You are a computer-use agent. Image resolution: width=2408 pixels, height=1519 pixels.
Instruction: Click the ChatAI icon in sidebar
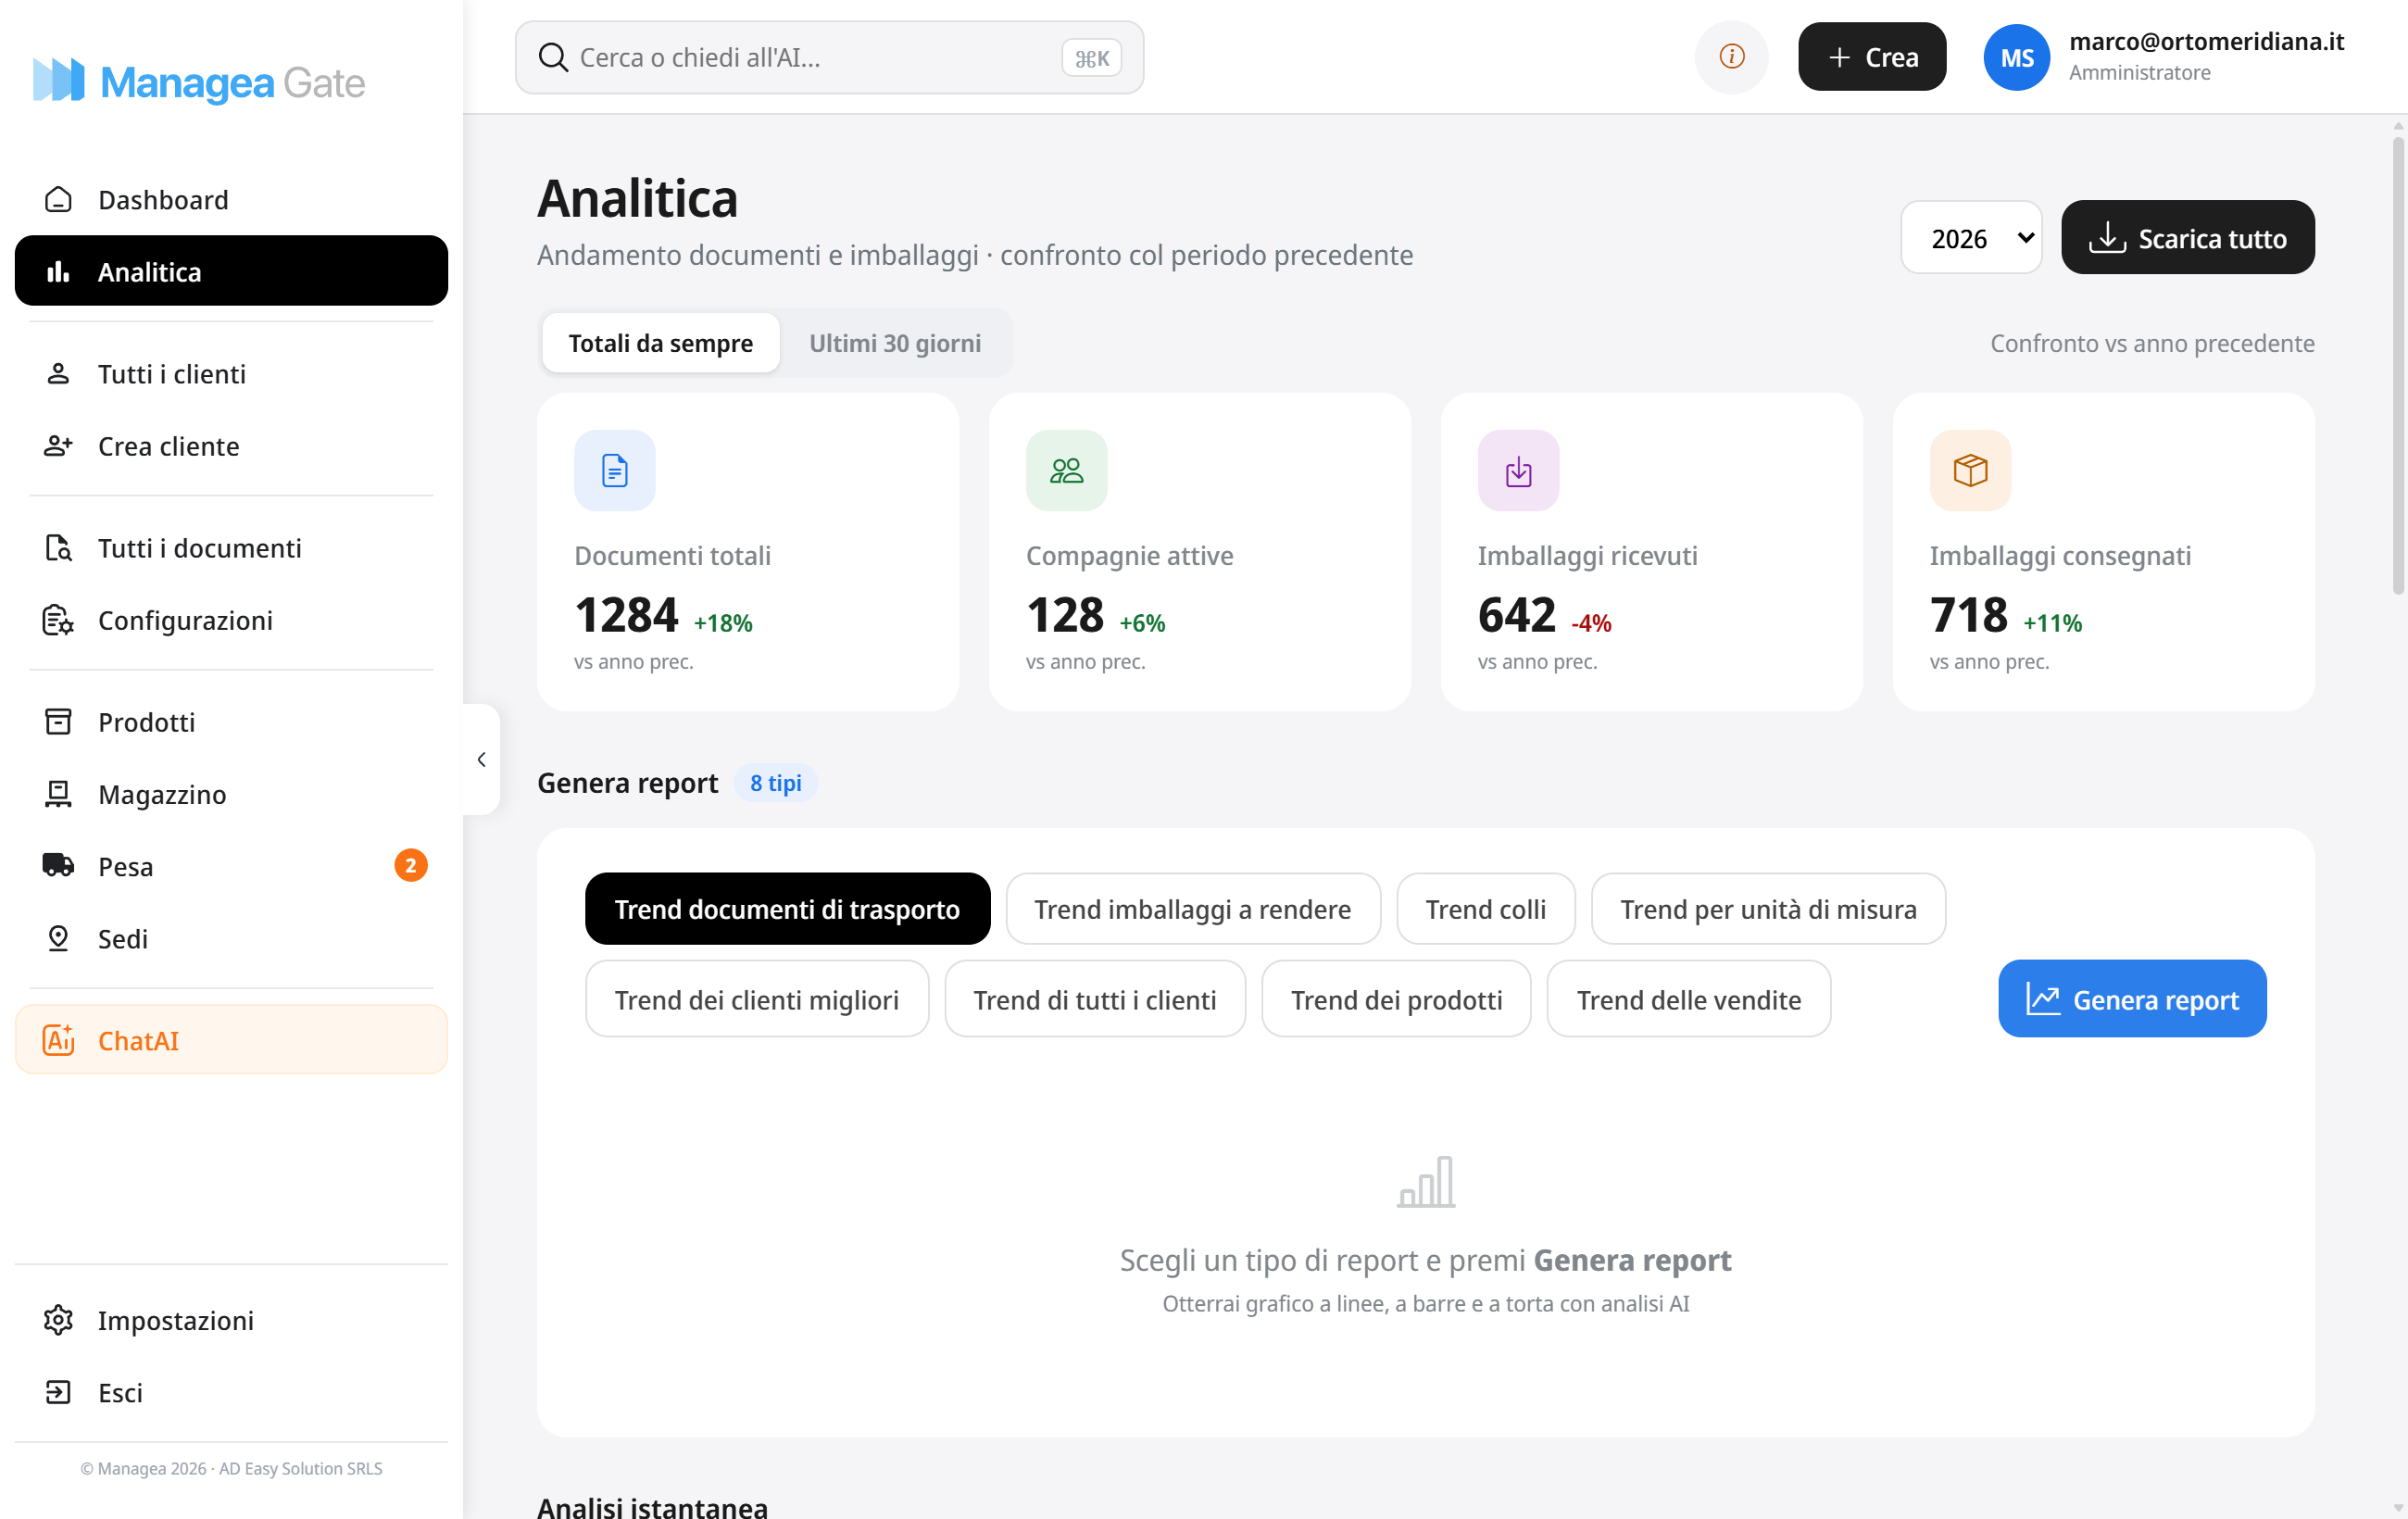pyautogui.click(x=58, y=1040)
